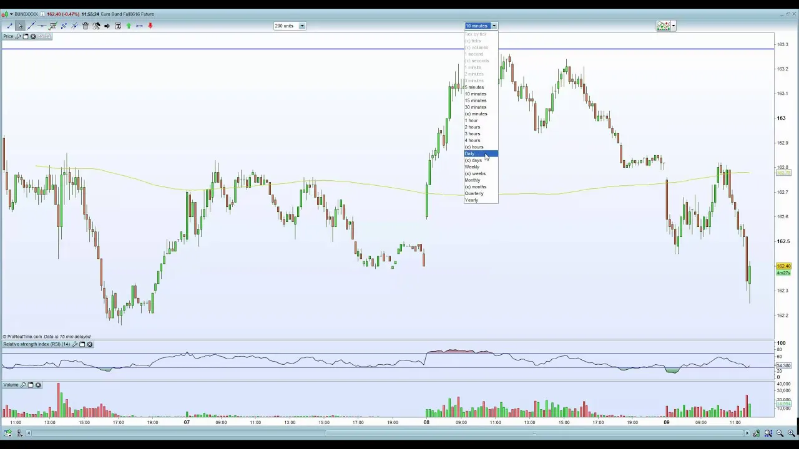Choose the (x) days custom option
This screenshot has width=799, height=449.
pyautogui.click(x=481, y=160)
